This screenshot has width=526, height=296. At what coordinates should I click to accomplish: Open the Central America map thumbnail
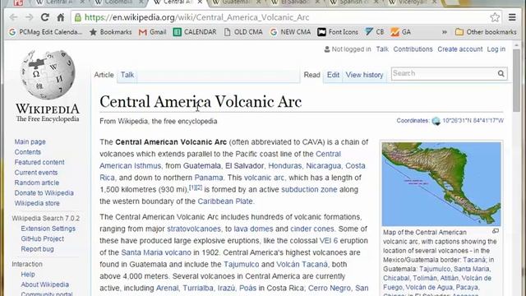pos(441,183)
